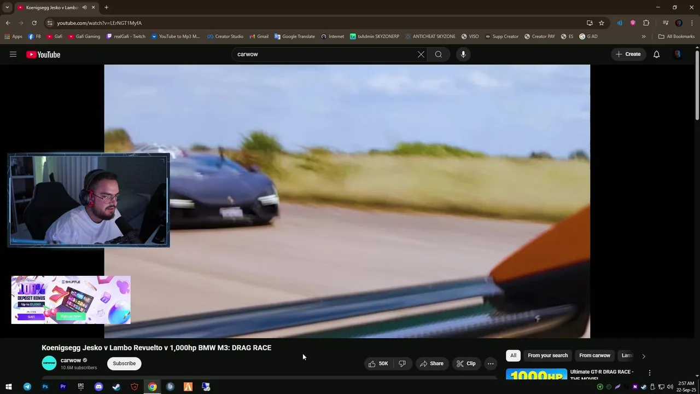Select the All filter chip
Screen dimensions: 700x394
click(x=513, y=356)
